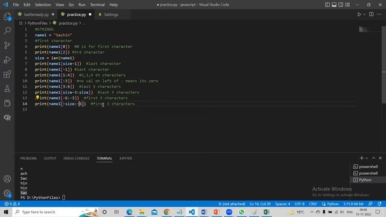
Task: Open the OUTPUT panel tab
Action: (x=50, y=159)
